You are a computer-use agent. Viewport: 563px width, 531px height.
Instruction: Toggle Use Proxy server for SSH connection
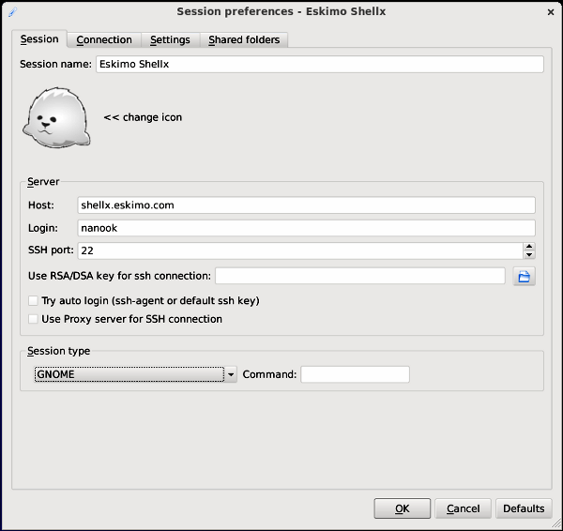[x=33, y=319]
